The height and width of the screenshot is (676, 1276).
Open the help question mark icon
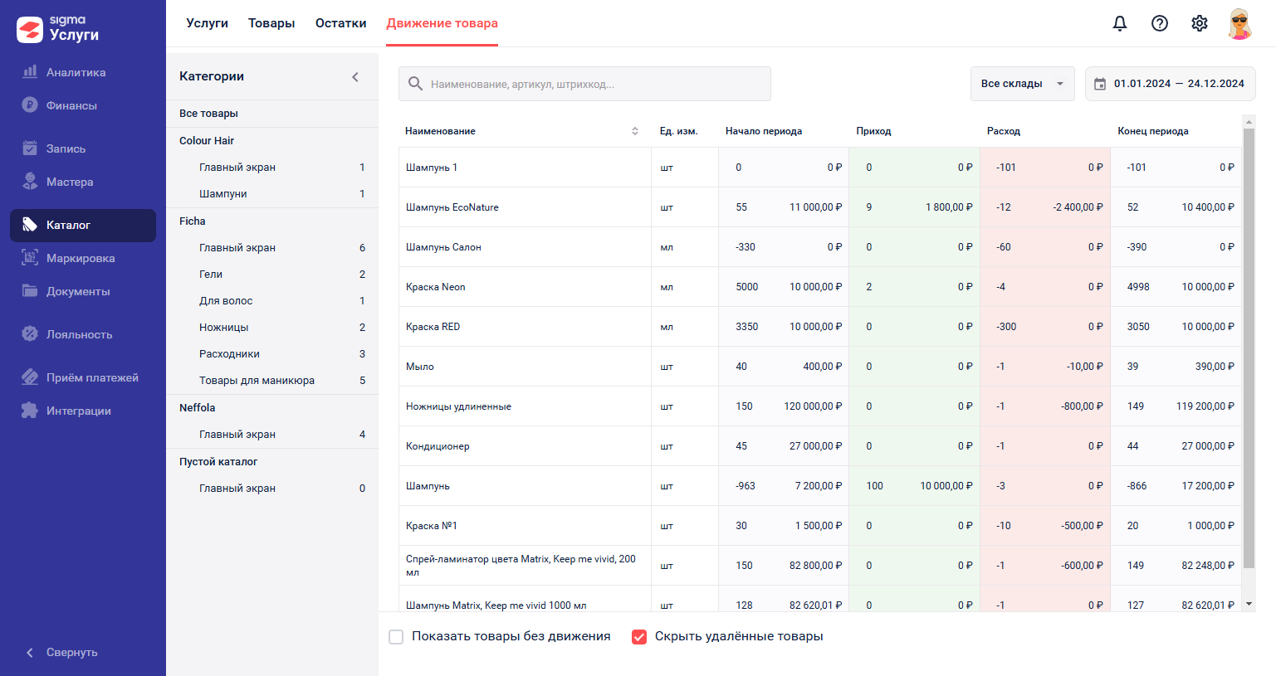pyautogui.click(x=1160, y=23)
